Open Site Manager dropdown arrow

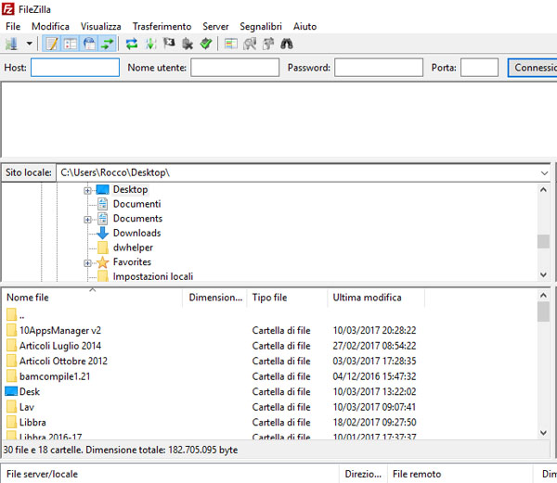point(29,44)
